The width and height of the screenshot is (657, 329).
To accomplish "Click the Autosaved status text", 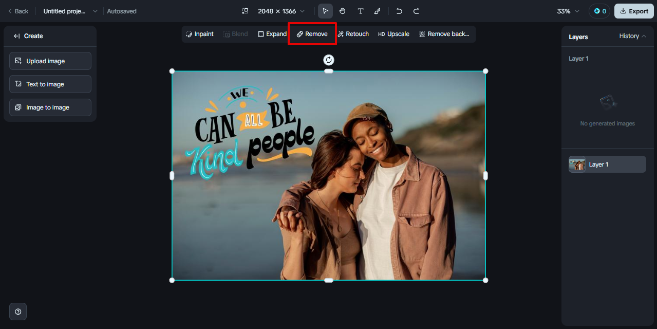I will [x=122, y=11].
